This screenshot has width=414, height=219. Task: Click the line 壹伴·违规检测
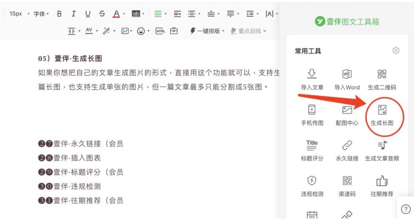[70, 187]
